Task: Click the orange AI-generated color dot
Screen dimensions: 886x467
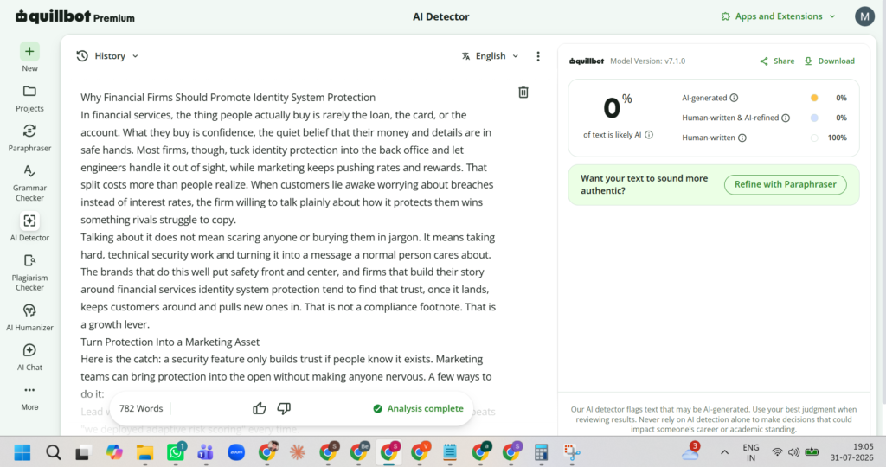Action: coord(814,98)
